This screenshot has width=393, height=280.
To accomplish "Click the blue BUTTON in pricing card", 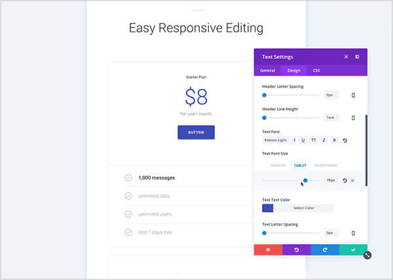I will tap(196, 132).
